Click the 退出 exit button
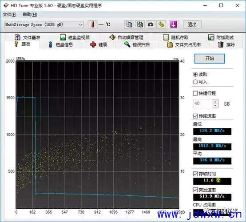Viewport: 246px width, 222px height. tap(192, 24)
